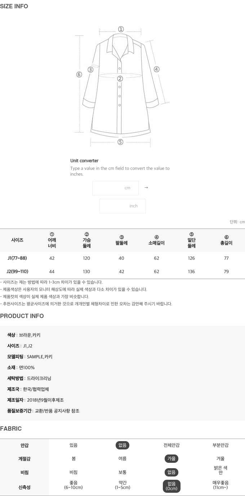This screenshot has width=245, height=496.
Task: Choose 매우좋음 (11cm~) stretch option
Action: click(x=220, y=485)
